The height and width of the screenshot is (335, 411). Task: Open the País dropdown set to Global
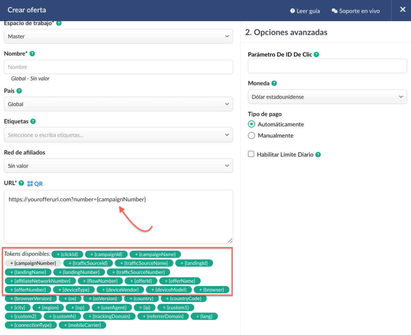pyautogui.click(x=118, y=104)
